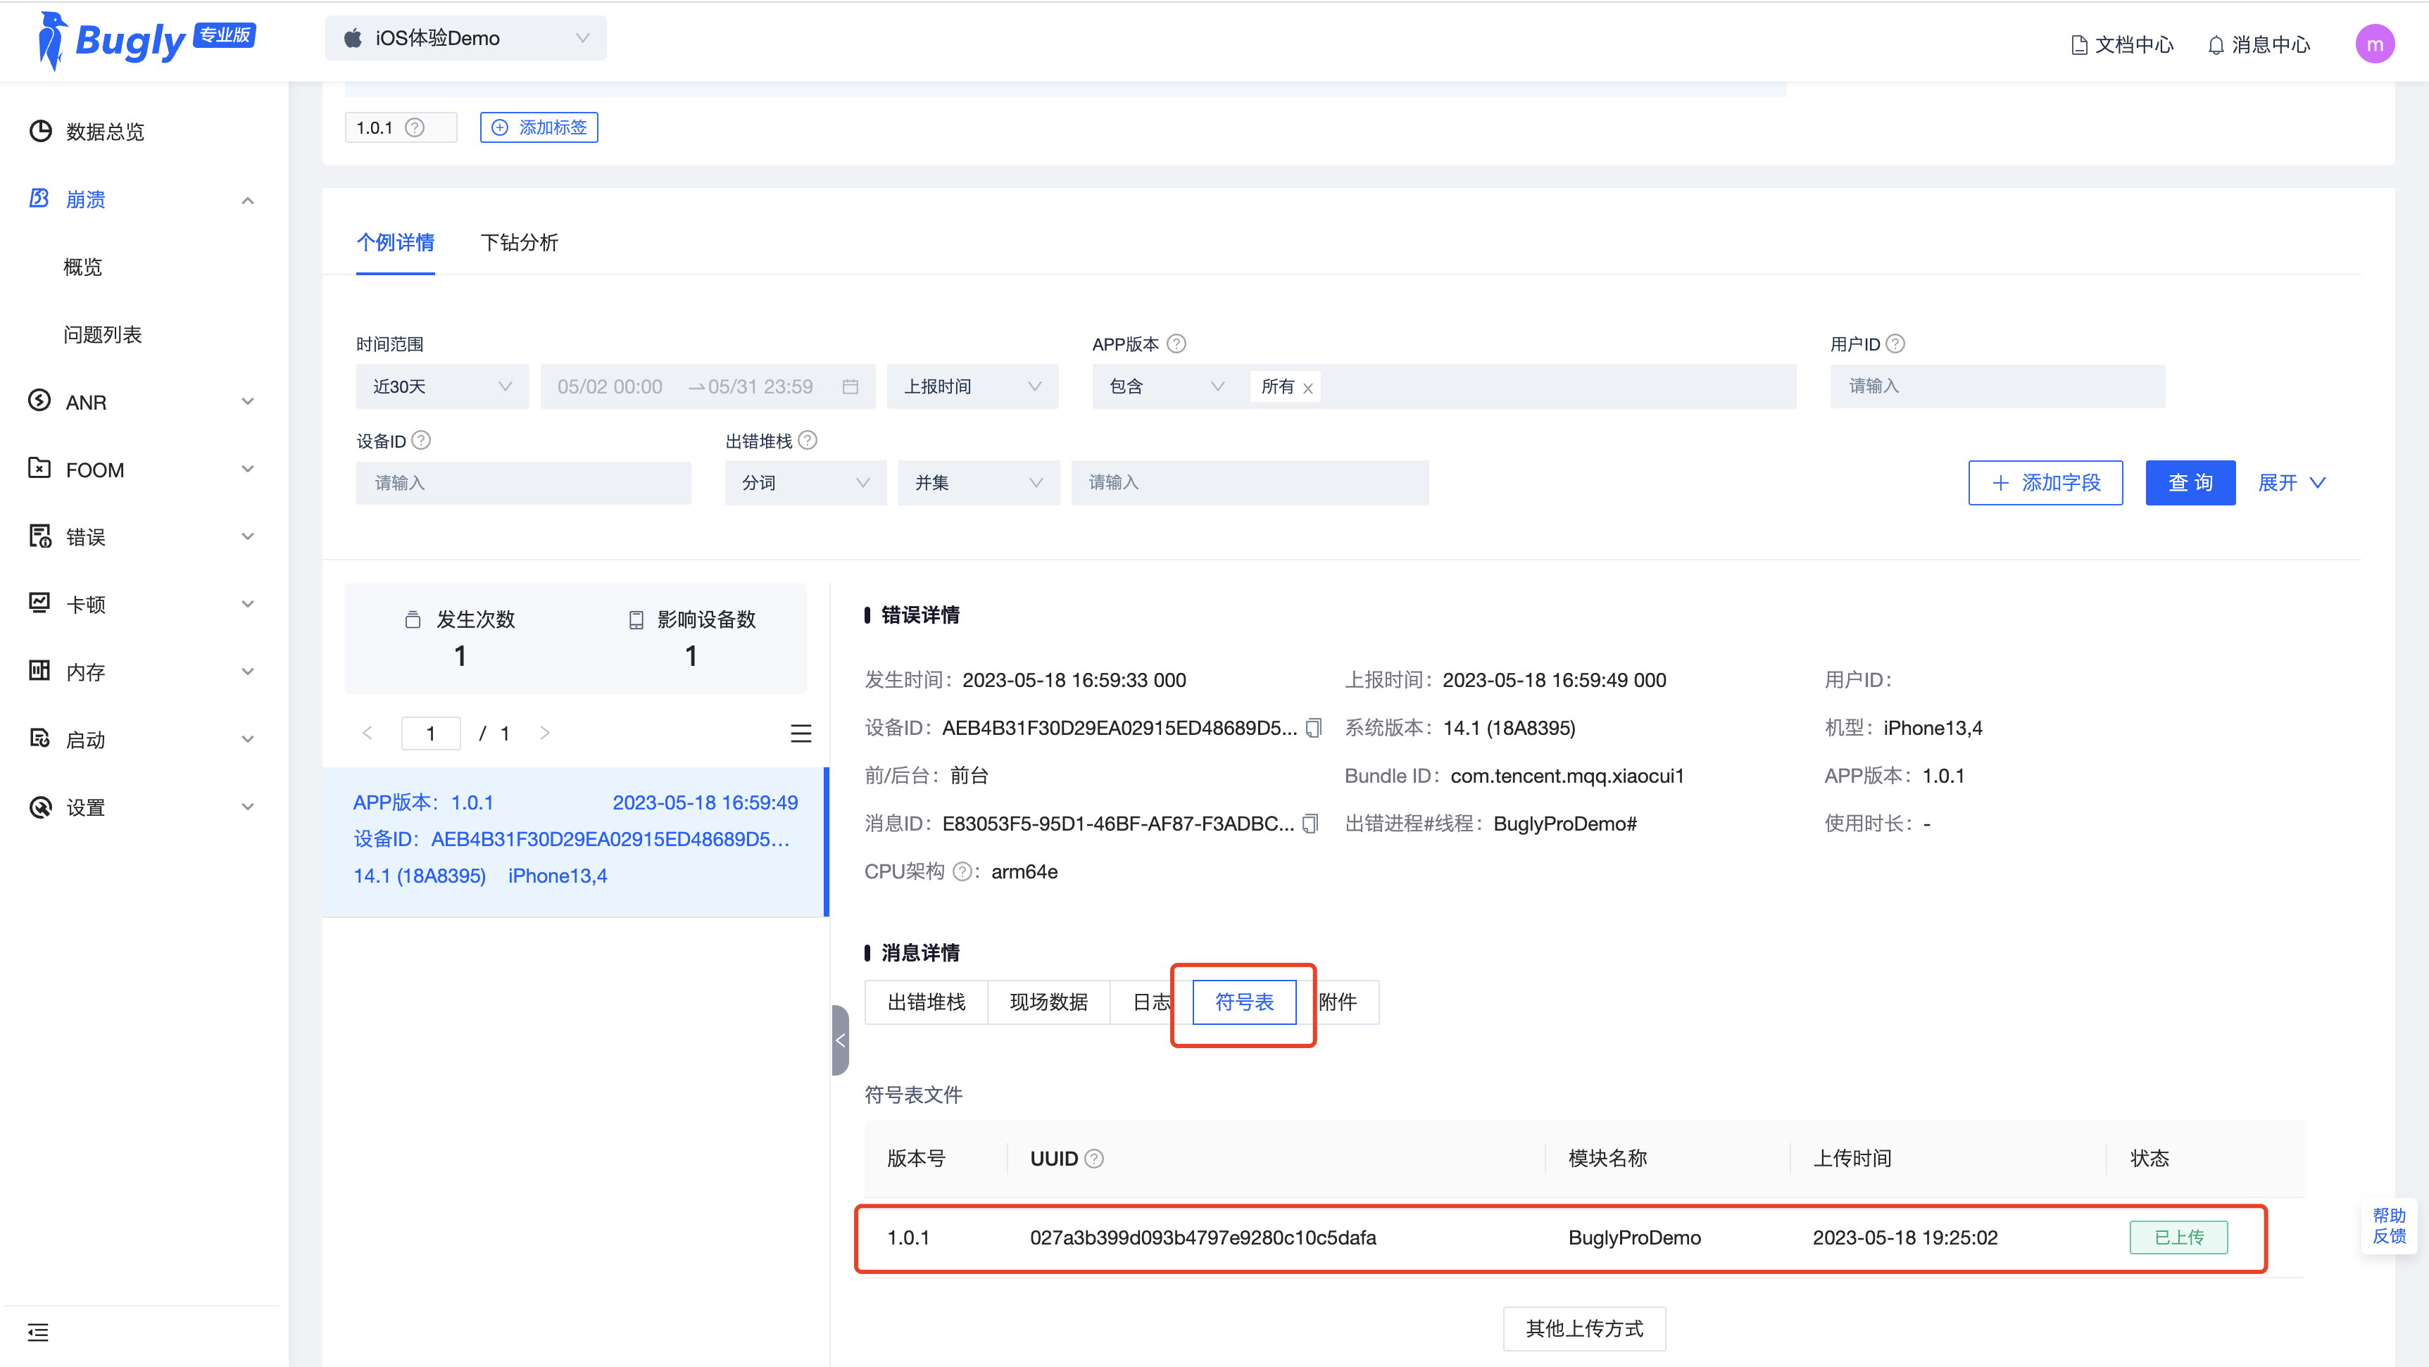Open the 上报时间 dropdown
2429x1367 pixels.
972,386
